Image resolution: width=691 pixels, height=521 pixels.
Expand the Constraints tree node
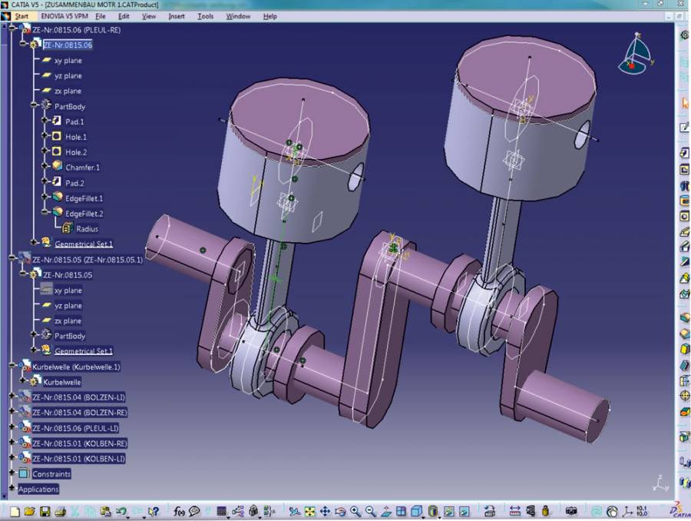pyautogui.click(x=12, y=473)
